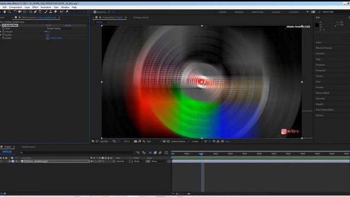The width and height of the screenshot is (350, 197).
Task: Select the Rotation tool
Action: coord(15,11)
